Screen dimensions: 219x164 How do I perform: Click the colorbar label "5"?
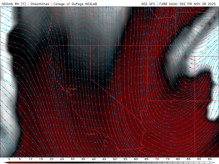point(20,159)
